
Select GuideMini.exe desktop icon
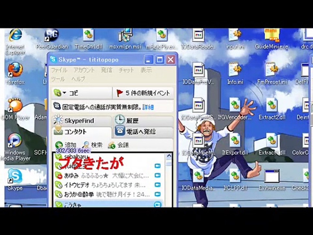(272, 36)
